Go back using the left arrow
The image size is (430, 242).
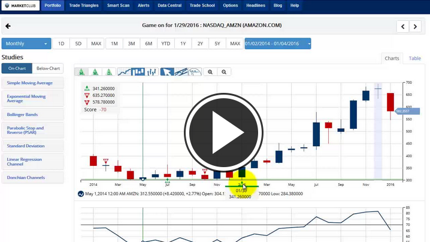8,26
